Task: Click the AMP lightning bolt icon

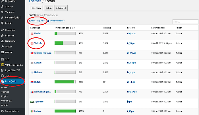Action: 2,76
